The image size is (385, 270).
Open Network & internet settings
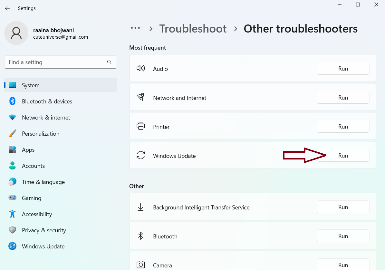[x=46, y=118]
